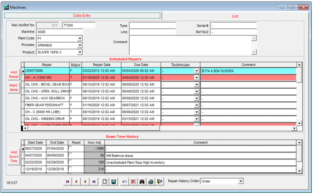This screenshot has height=194, width=313.
Task: Click the B174 4.8DN SUSSEN comment cell
Action: 249,71
